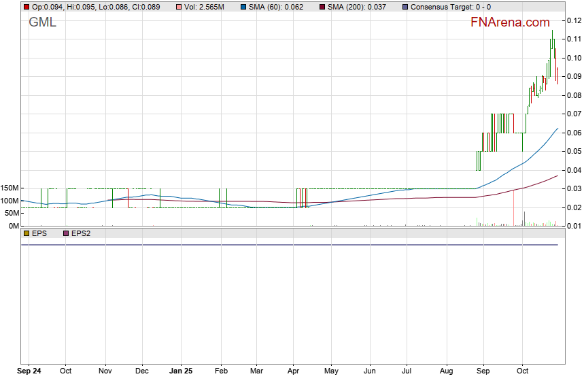Click the 'Jan 25' x-axis date label
Screen dimensions: 584x385
click(181, 371)
